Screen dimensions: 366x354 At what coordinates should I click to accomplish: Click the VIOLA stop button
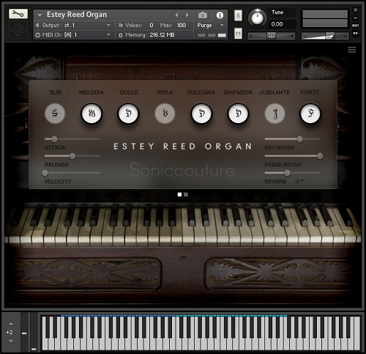point(165,114)
